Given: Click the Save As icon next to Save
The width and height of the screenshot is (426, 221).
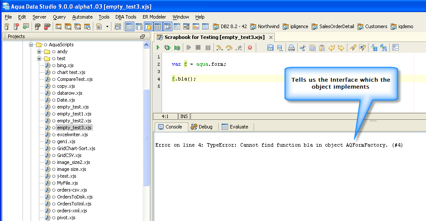Looking at the screenshot, I should click(280, 48).
